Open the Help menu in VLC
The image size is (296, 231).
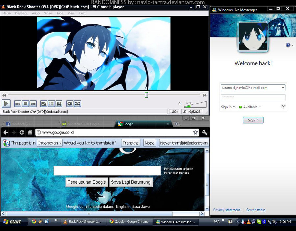[x=82, y=13]
